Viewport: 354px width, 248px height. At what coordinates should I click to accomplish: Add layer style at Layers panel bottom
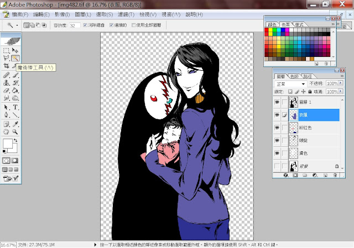pyautogui.click(x=285, y=175)
